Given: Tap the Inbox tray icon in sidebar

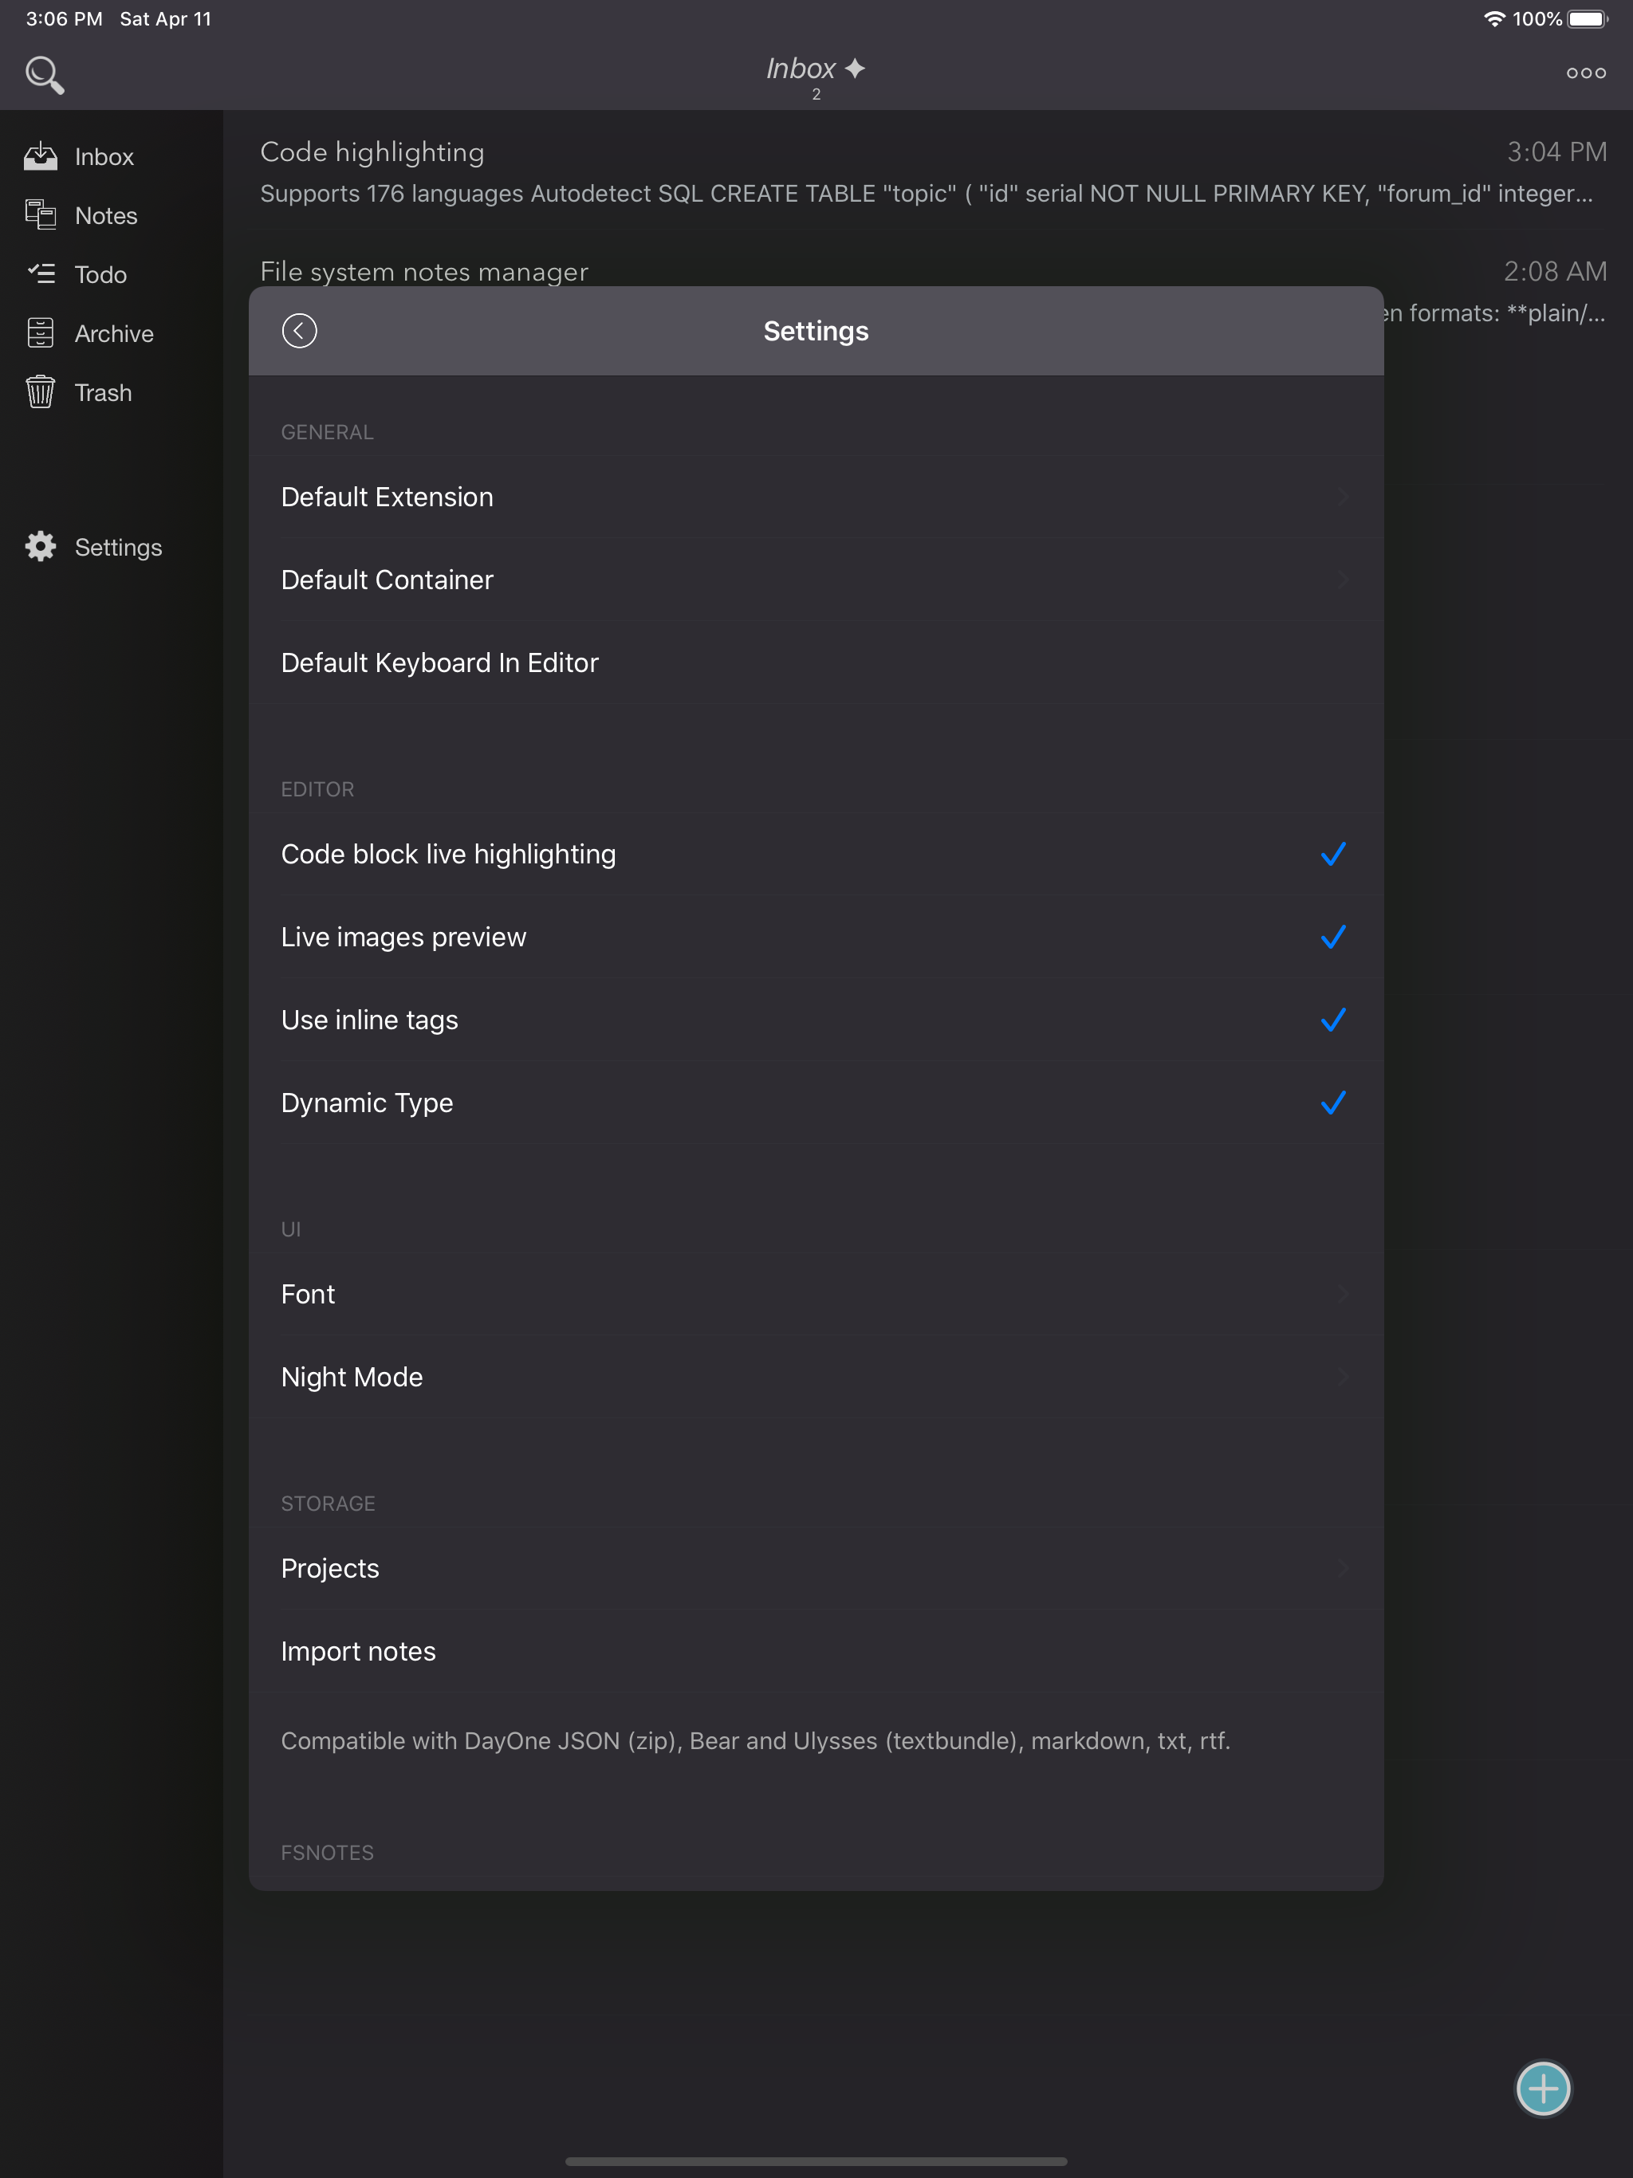Looking at the screenshot, I should click(41, 156).
